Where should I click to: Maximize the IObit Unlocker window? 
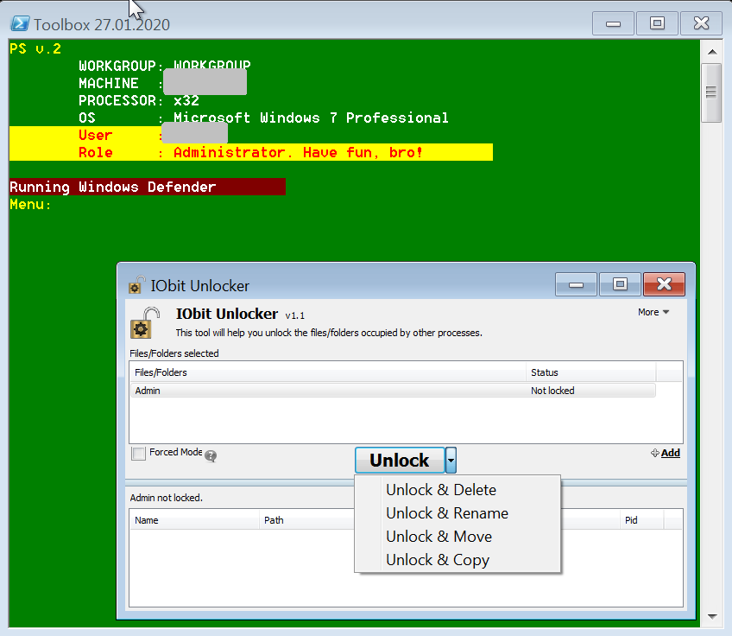coord(620,284)
